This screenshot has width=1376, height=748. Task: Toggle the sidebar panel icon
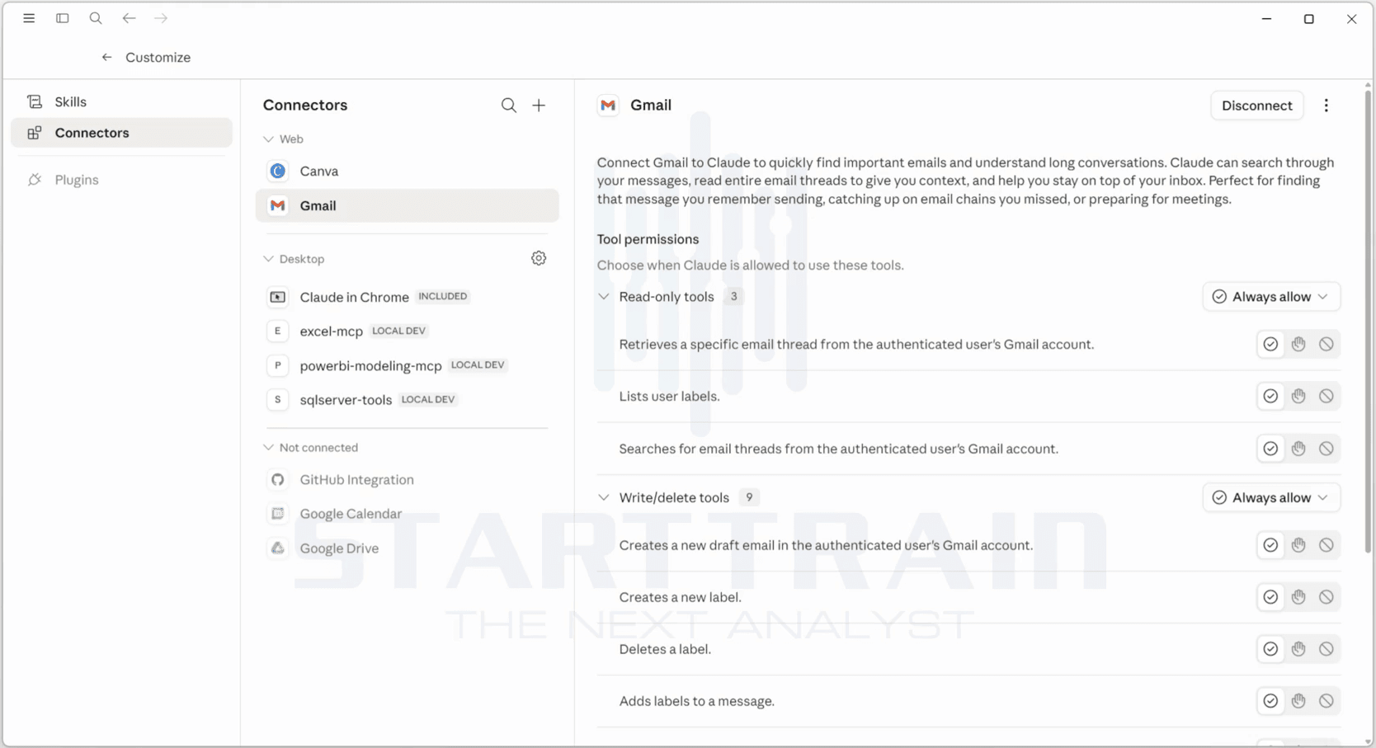pyautogui.click(x=63, y=18)
